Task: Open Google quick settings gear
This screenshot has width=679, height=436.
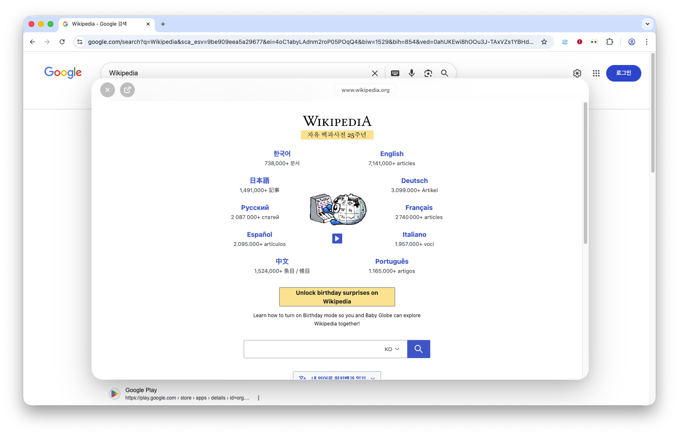Action: click(x=577, y=73)
